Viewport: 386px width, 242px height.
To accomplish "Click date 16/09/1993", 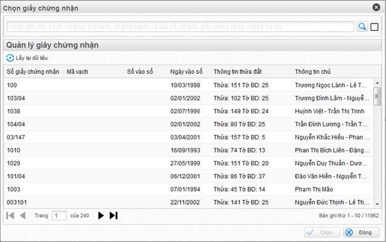I will pos(186,150).
